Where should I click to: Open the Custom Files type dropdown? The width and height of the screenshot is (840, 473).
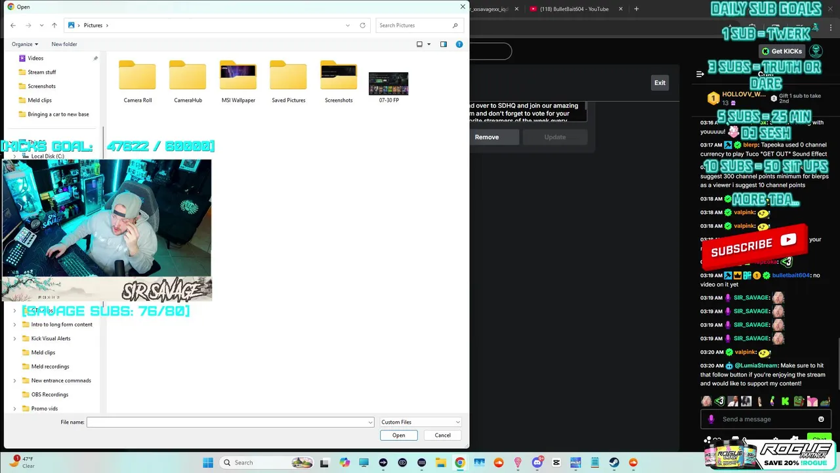pyautogui.click(x=420, y=422)
